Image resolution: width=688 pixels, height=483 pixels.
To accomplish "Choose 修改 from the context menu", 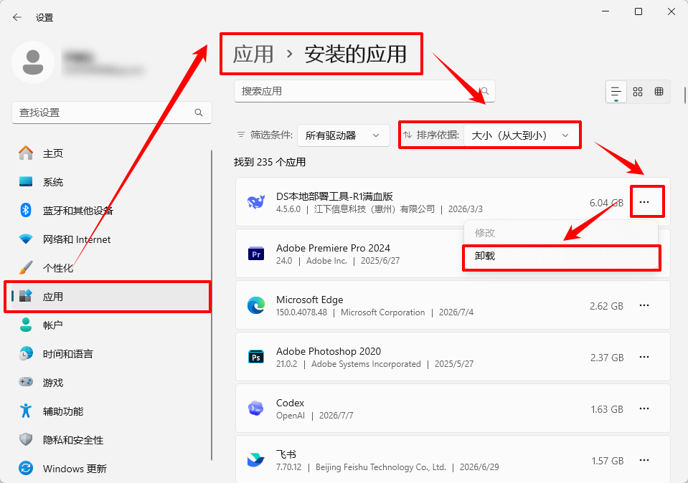I will pyautogui.click(x=561, y=233).
